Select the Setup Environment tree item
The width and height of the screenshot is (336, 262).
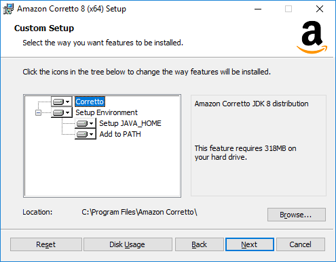[x=107, y=112]
